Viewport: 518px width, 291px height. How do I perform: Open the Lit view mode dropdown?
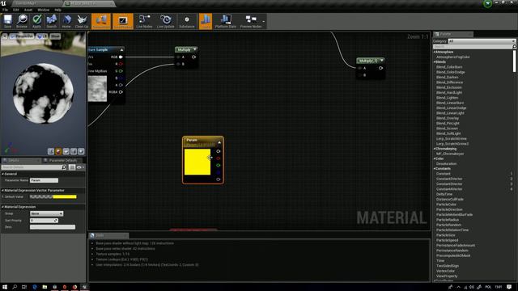pyautogui.click(x=42, y=36)
